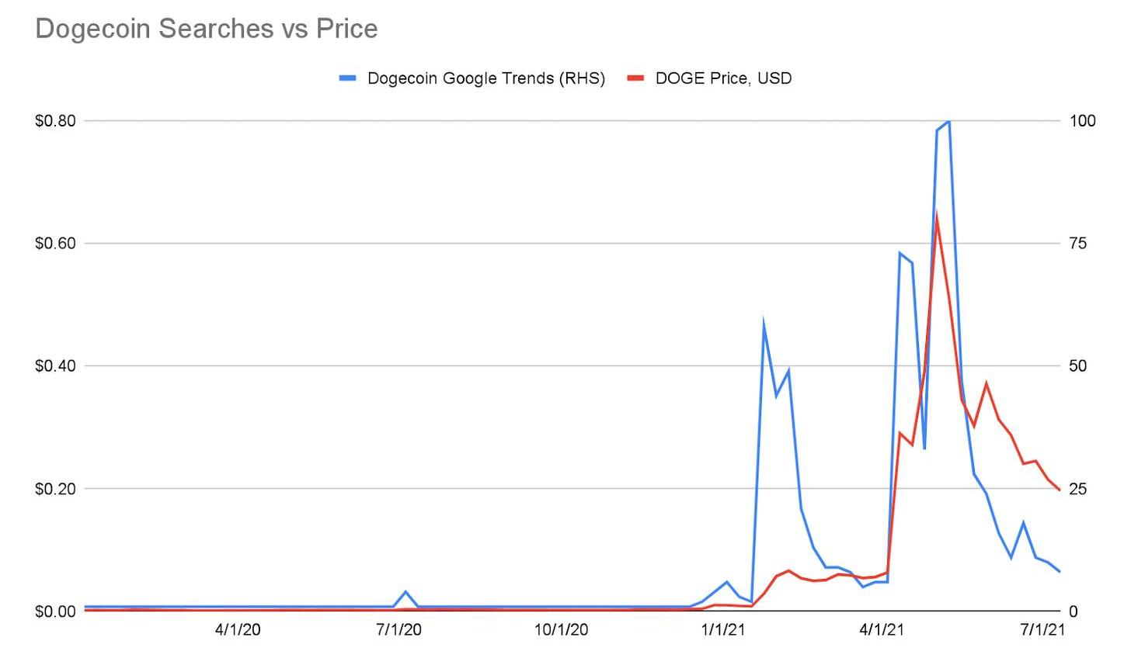Select the 'Dogecoin Google Trends (RHS)' legend label
This screenshot has width=1131, height=651.
(x=485, y=78)
